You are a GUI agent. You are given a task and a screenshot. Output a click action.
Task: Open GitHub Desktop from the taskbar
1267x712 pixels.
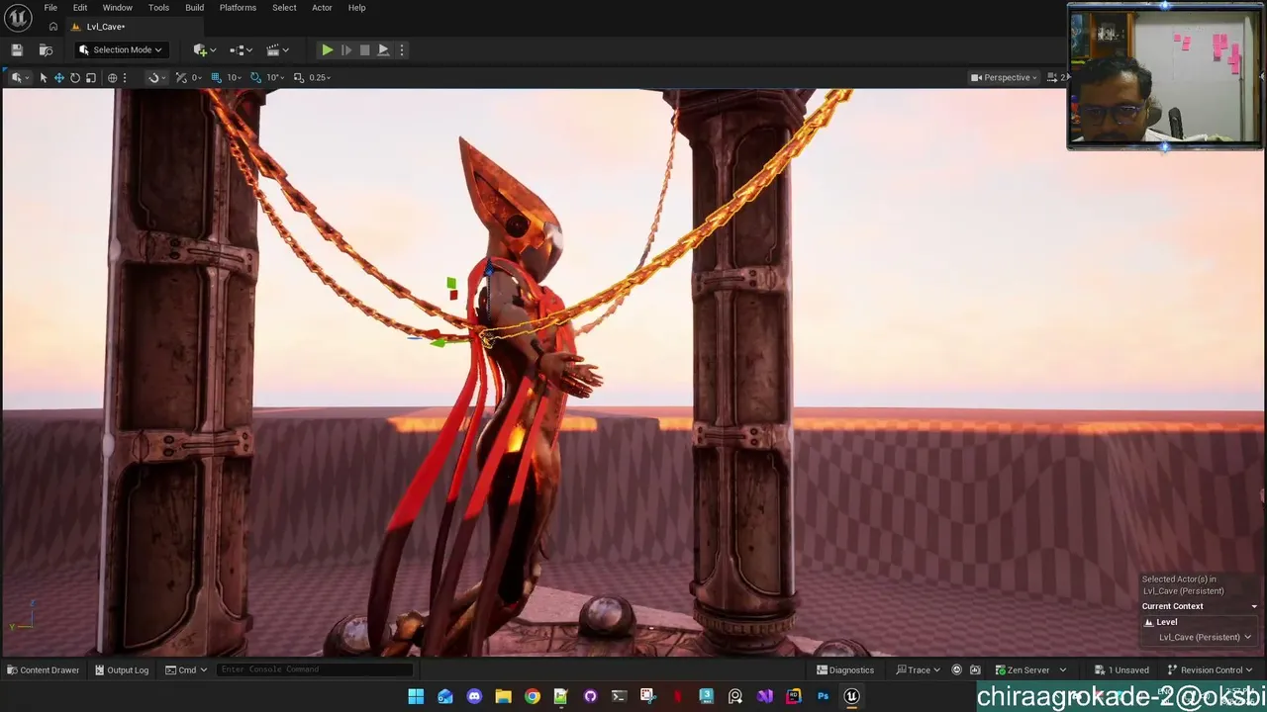(x=590, y=696)
